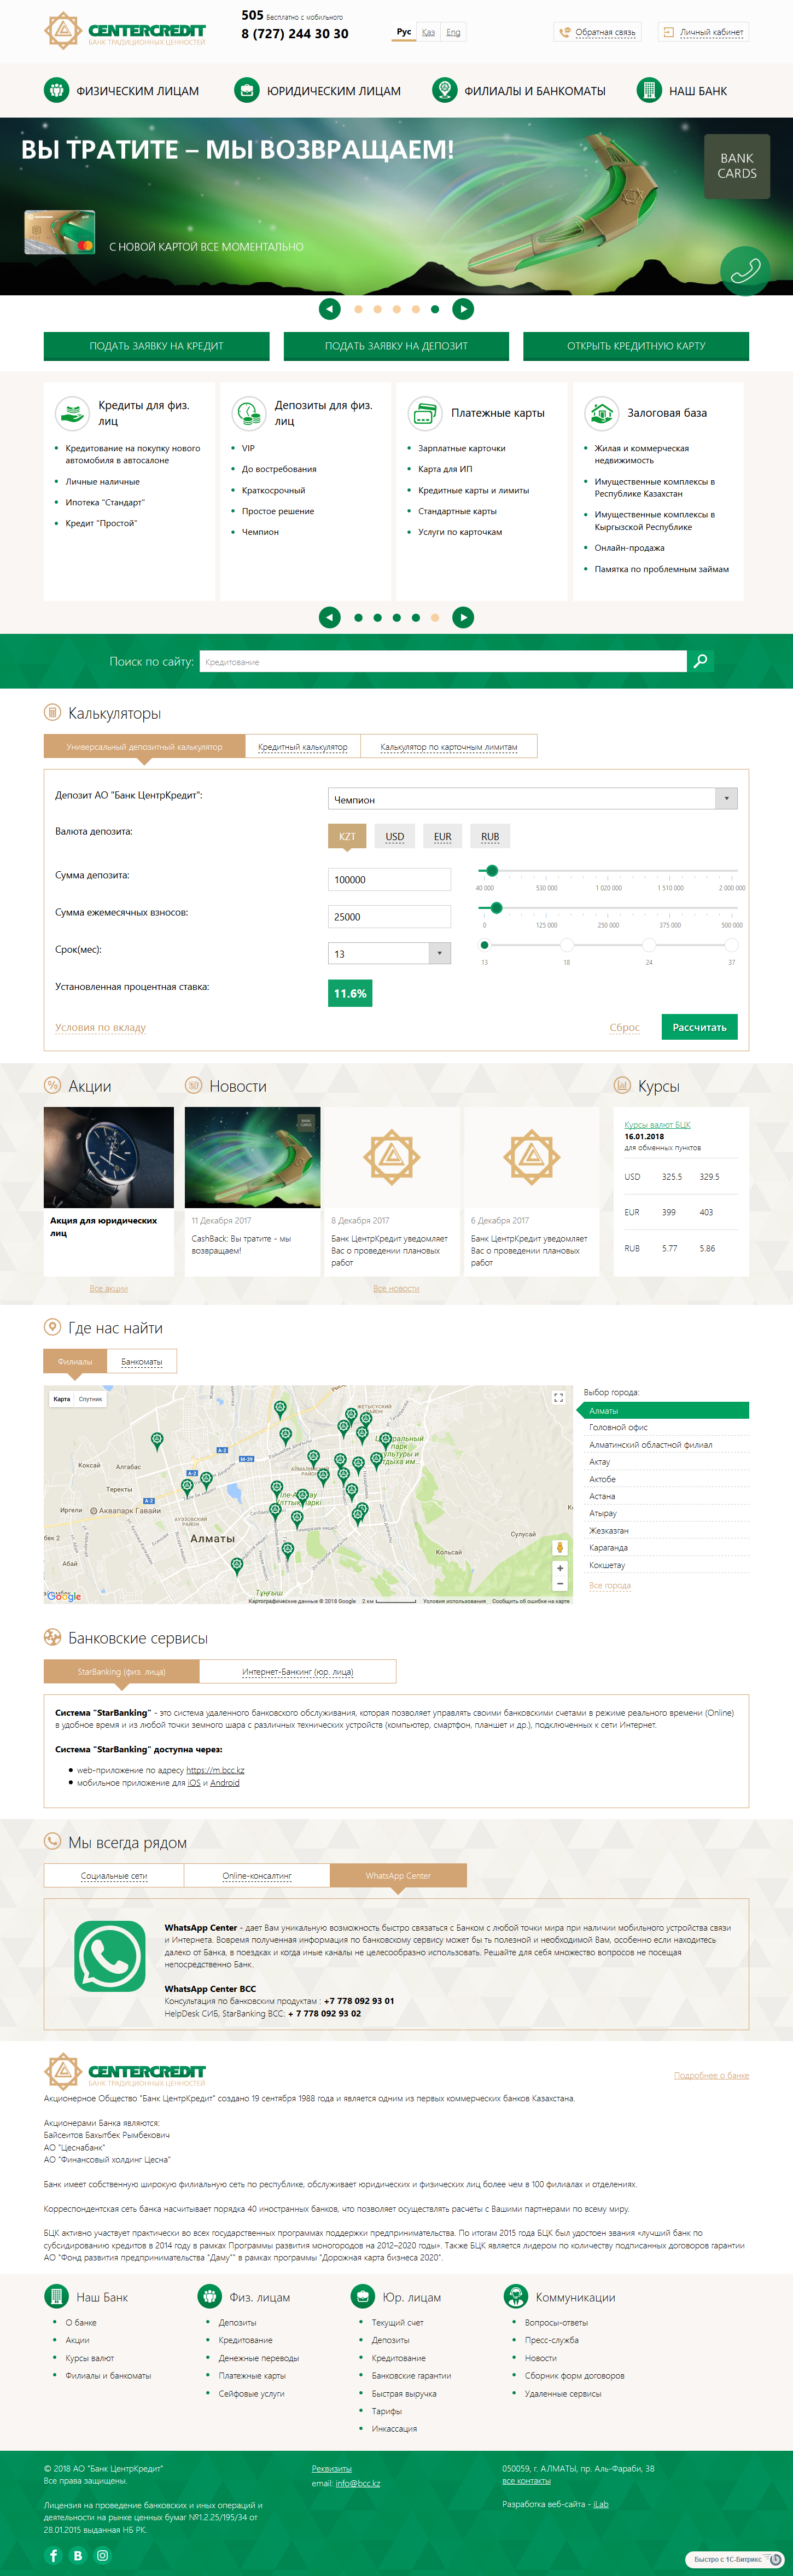Open Facebook icon in footer
The height and width of the screenshot is (2576, 793).
54,2555
